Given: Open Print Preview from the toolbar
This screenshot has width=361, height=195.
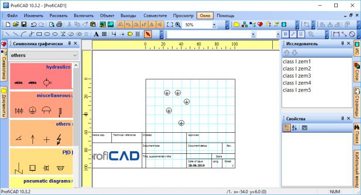Looking at the screenshot, I should coord(52,25).
